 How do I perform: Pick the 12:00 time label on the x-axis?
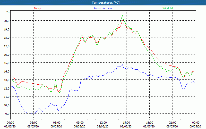(x=103, y=123)
